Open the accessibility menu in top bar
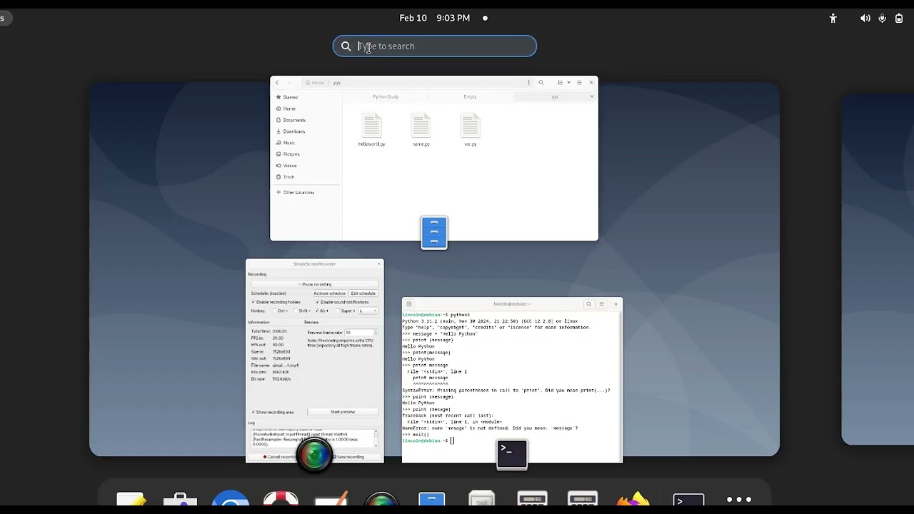This screenshot has height=514, width=914. point(833,19)
